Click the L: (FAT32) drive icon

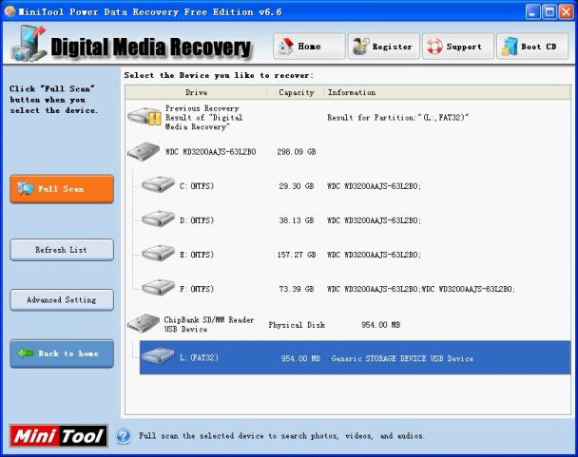[x=158, y=355]
